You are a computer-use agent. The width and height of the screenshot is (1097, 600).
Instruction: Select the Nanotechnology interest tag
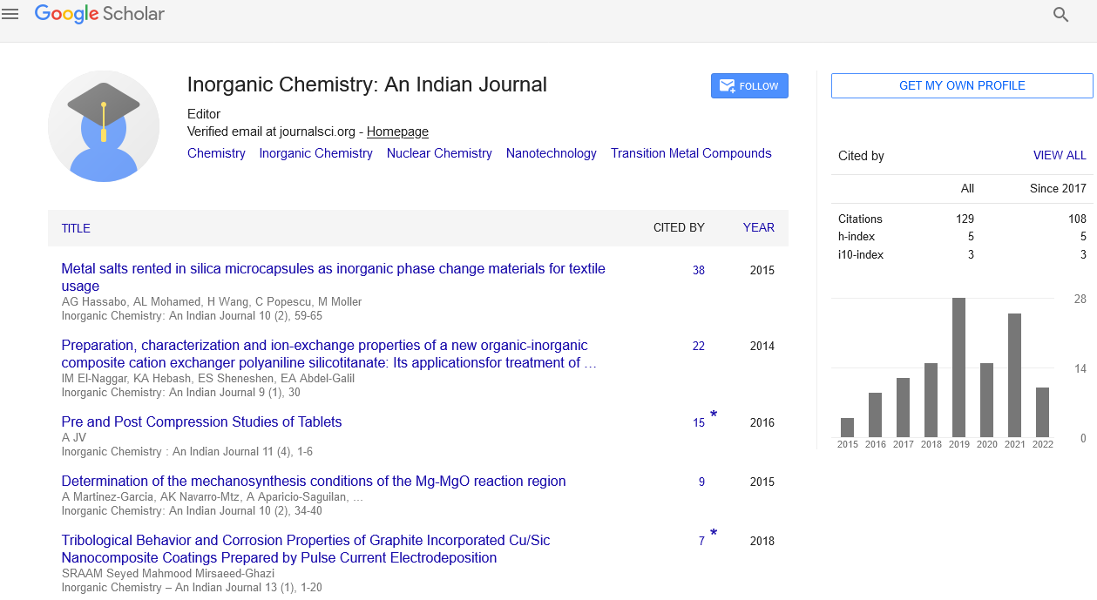pyautogui.click(x=552, y=153)
